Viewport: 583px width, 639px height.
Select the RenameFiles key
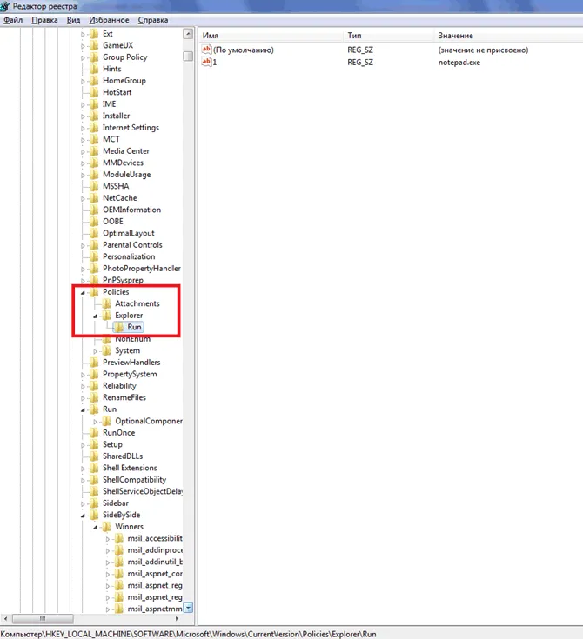124,397
